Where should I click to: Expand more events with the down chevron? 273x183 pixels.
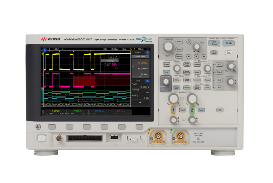[x=140, y=77]
